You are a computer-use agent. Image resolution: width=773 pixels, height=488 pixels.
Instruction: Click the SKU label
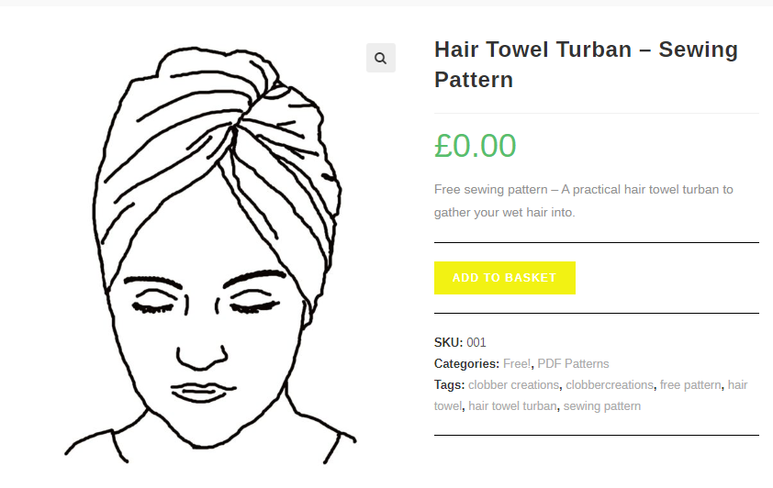click(448, 342)
